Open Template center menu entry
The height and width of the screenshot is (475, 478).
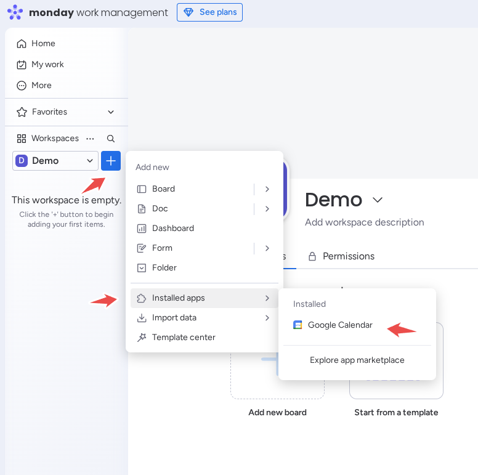pyautogui.click(x=205, y=338)
